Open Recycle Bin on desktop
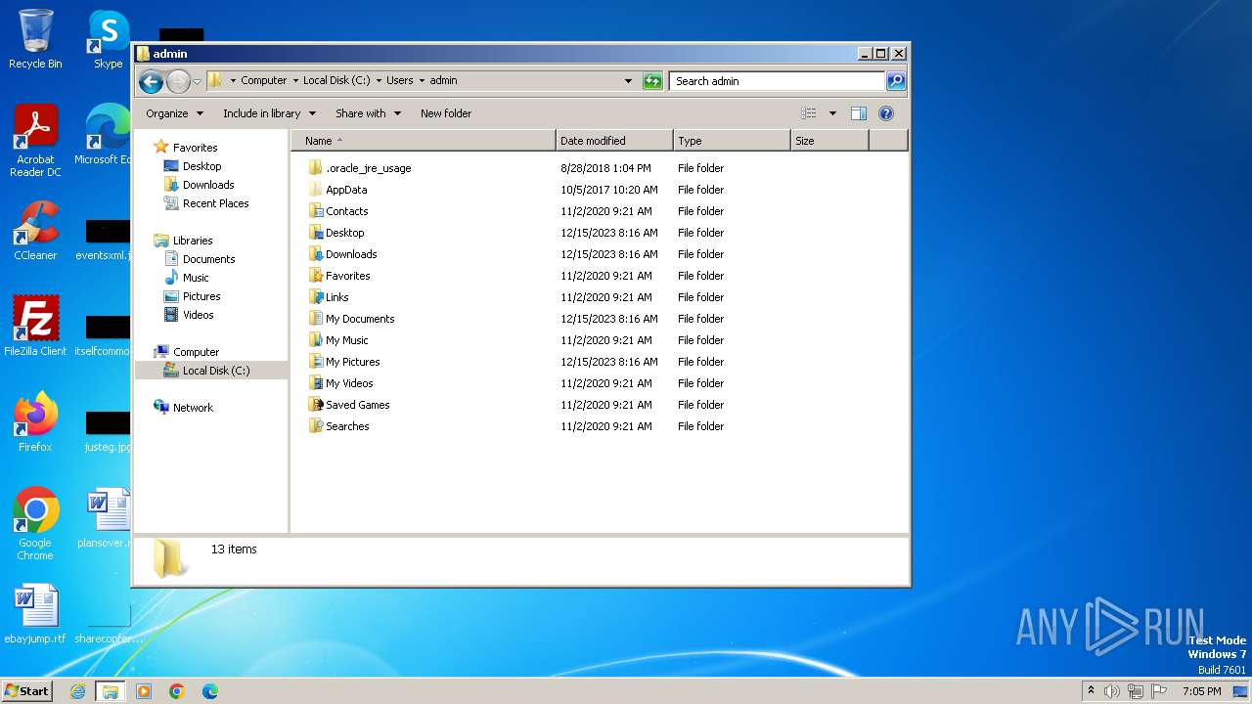This screenshot has height=704, width=1252. coord(35,39)
